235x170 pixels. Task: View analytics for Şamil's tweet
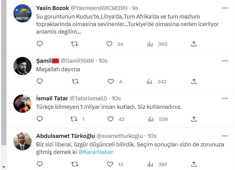coord(150,82)
